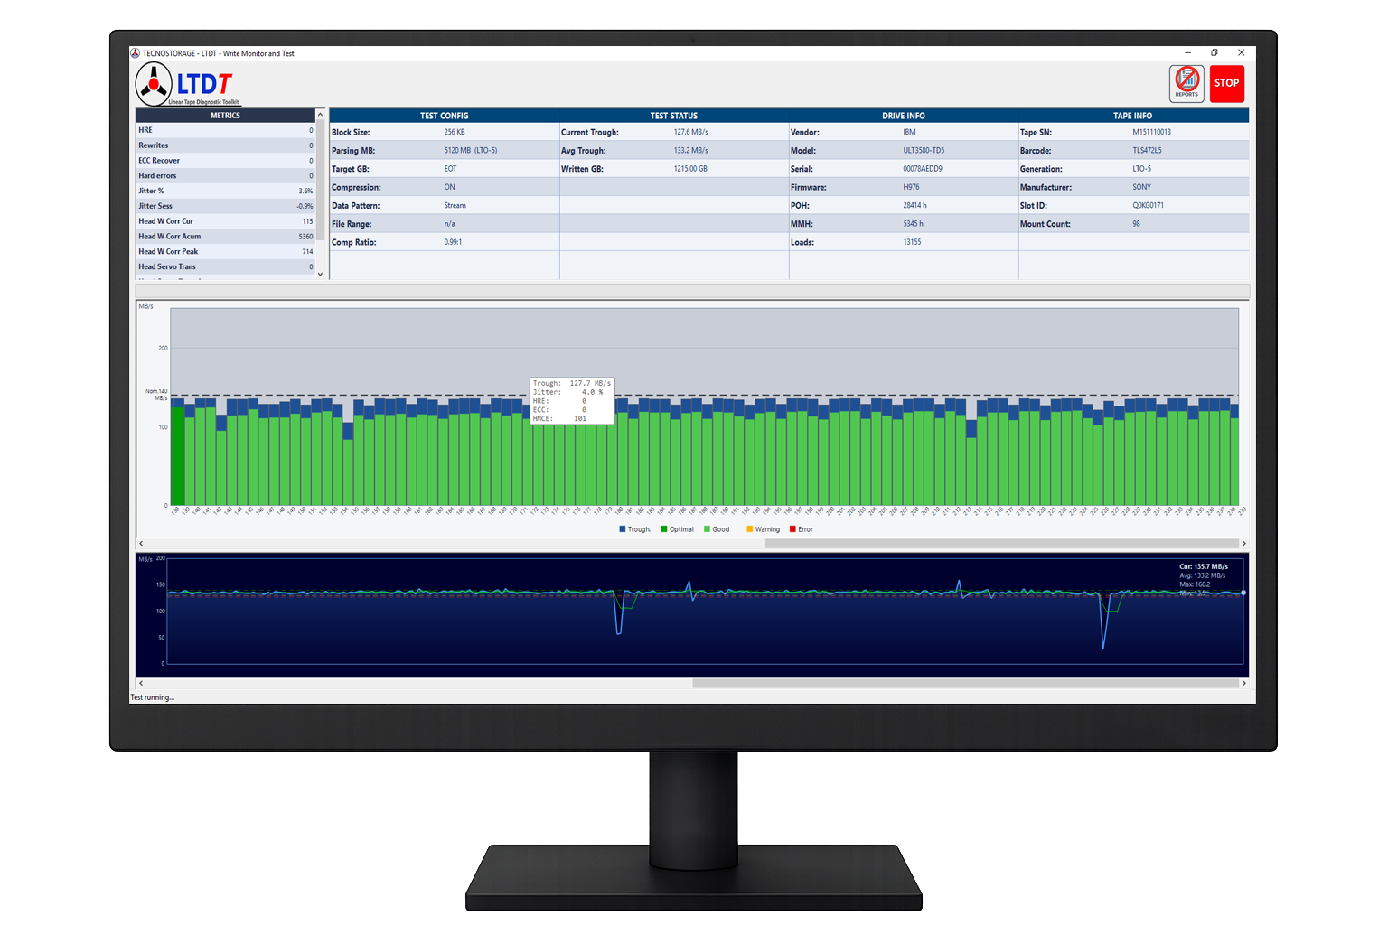Click the orange Warning legend swatch
Screen dimensions: 1388x925
(x=749, y=529)
